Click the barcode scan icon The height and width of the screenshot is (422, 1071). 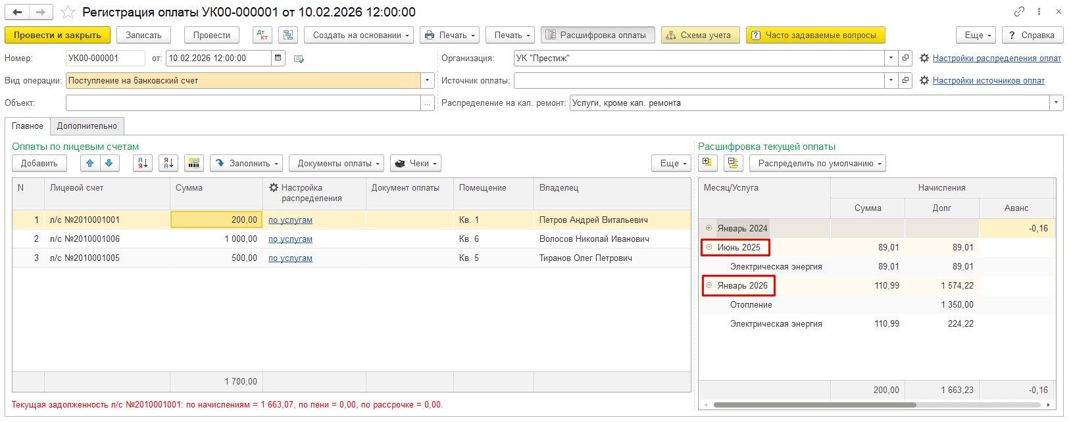193,163
